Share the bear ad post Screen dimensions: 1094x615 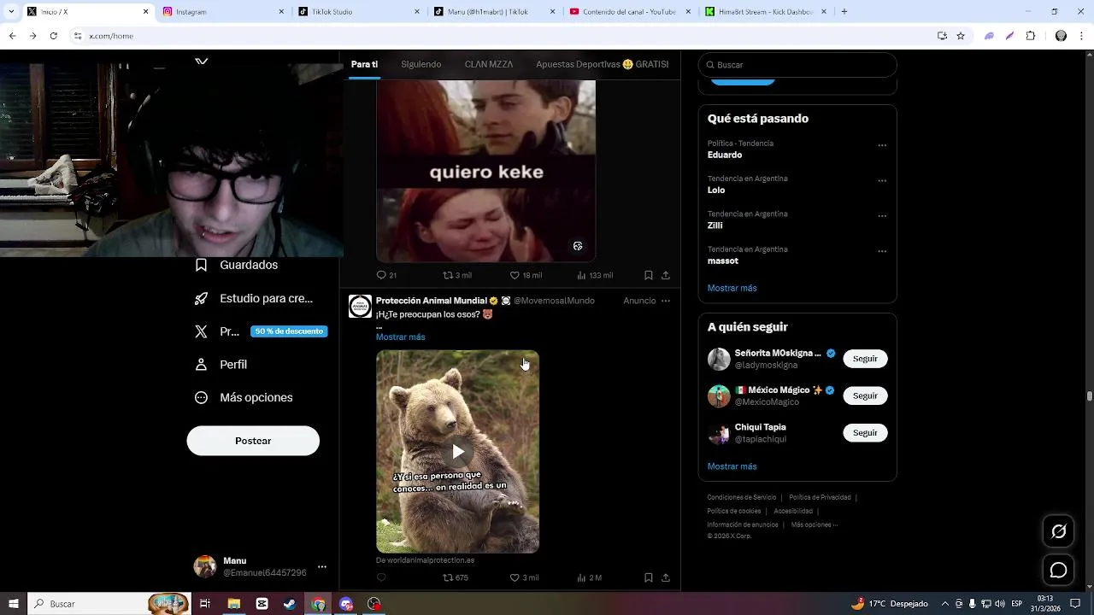point(666,577)
